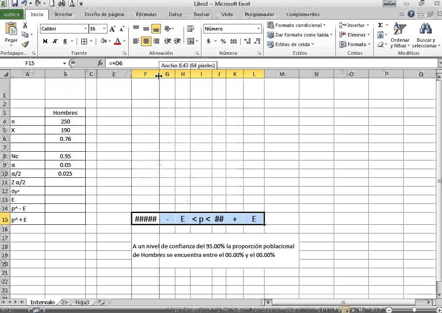Click the Insertar cells button

[354, 25]
